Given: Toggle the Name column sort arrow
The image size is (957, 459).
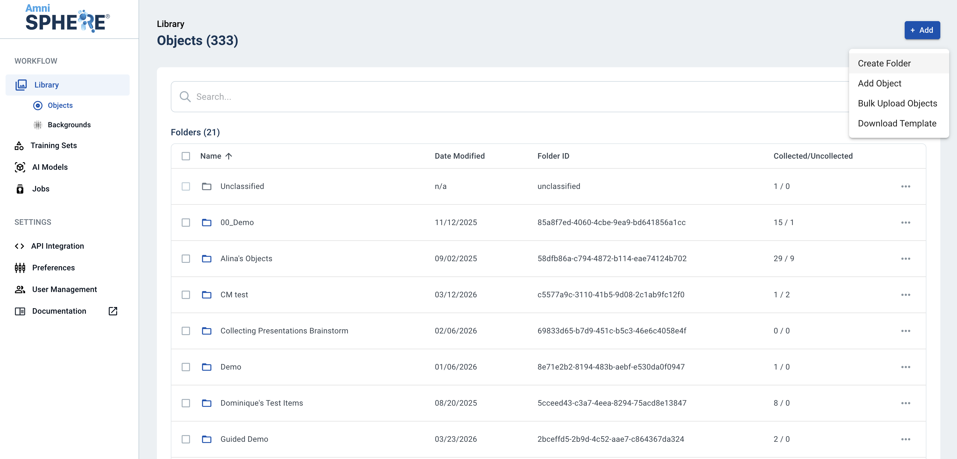Looking at the screenshot, I should pos(229,156).
